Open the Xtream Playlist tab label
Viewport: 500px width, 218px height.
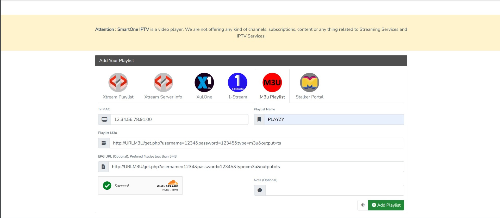(x=118, y=97)
